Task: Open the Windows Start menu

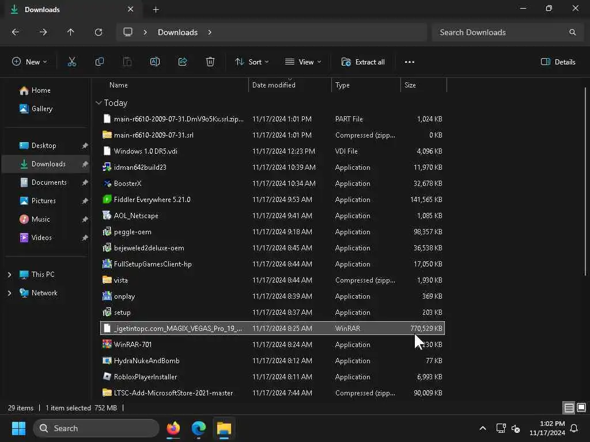Action: 18,428
